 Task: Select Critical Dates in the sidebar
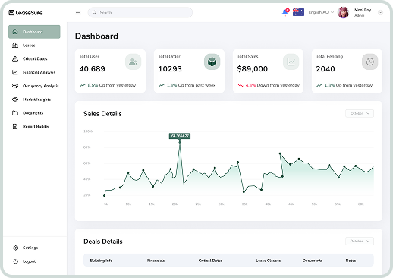point(34,58)
